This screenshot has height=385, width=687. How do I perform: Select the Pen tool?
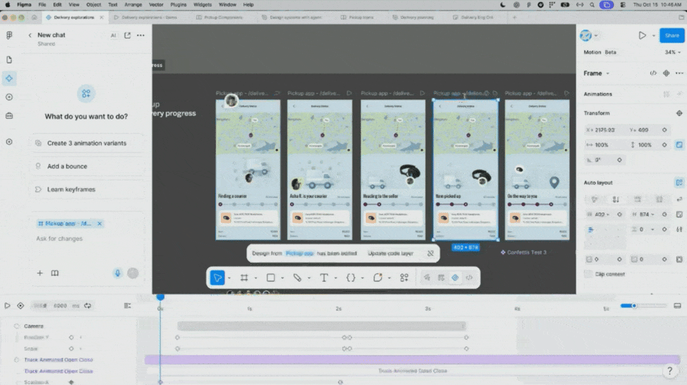tap(298, 278)
